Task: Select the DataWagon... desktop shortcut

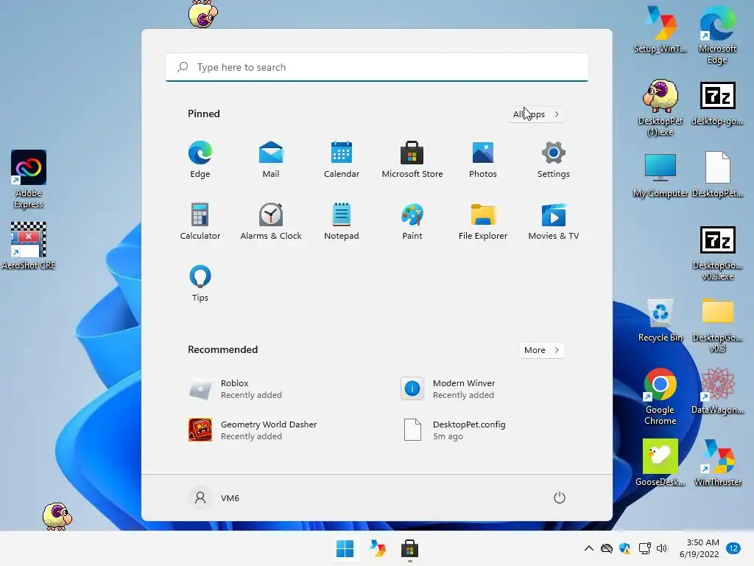Action: pyautogui.click(x=717, y=391)
